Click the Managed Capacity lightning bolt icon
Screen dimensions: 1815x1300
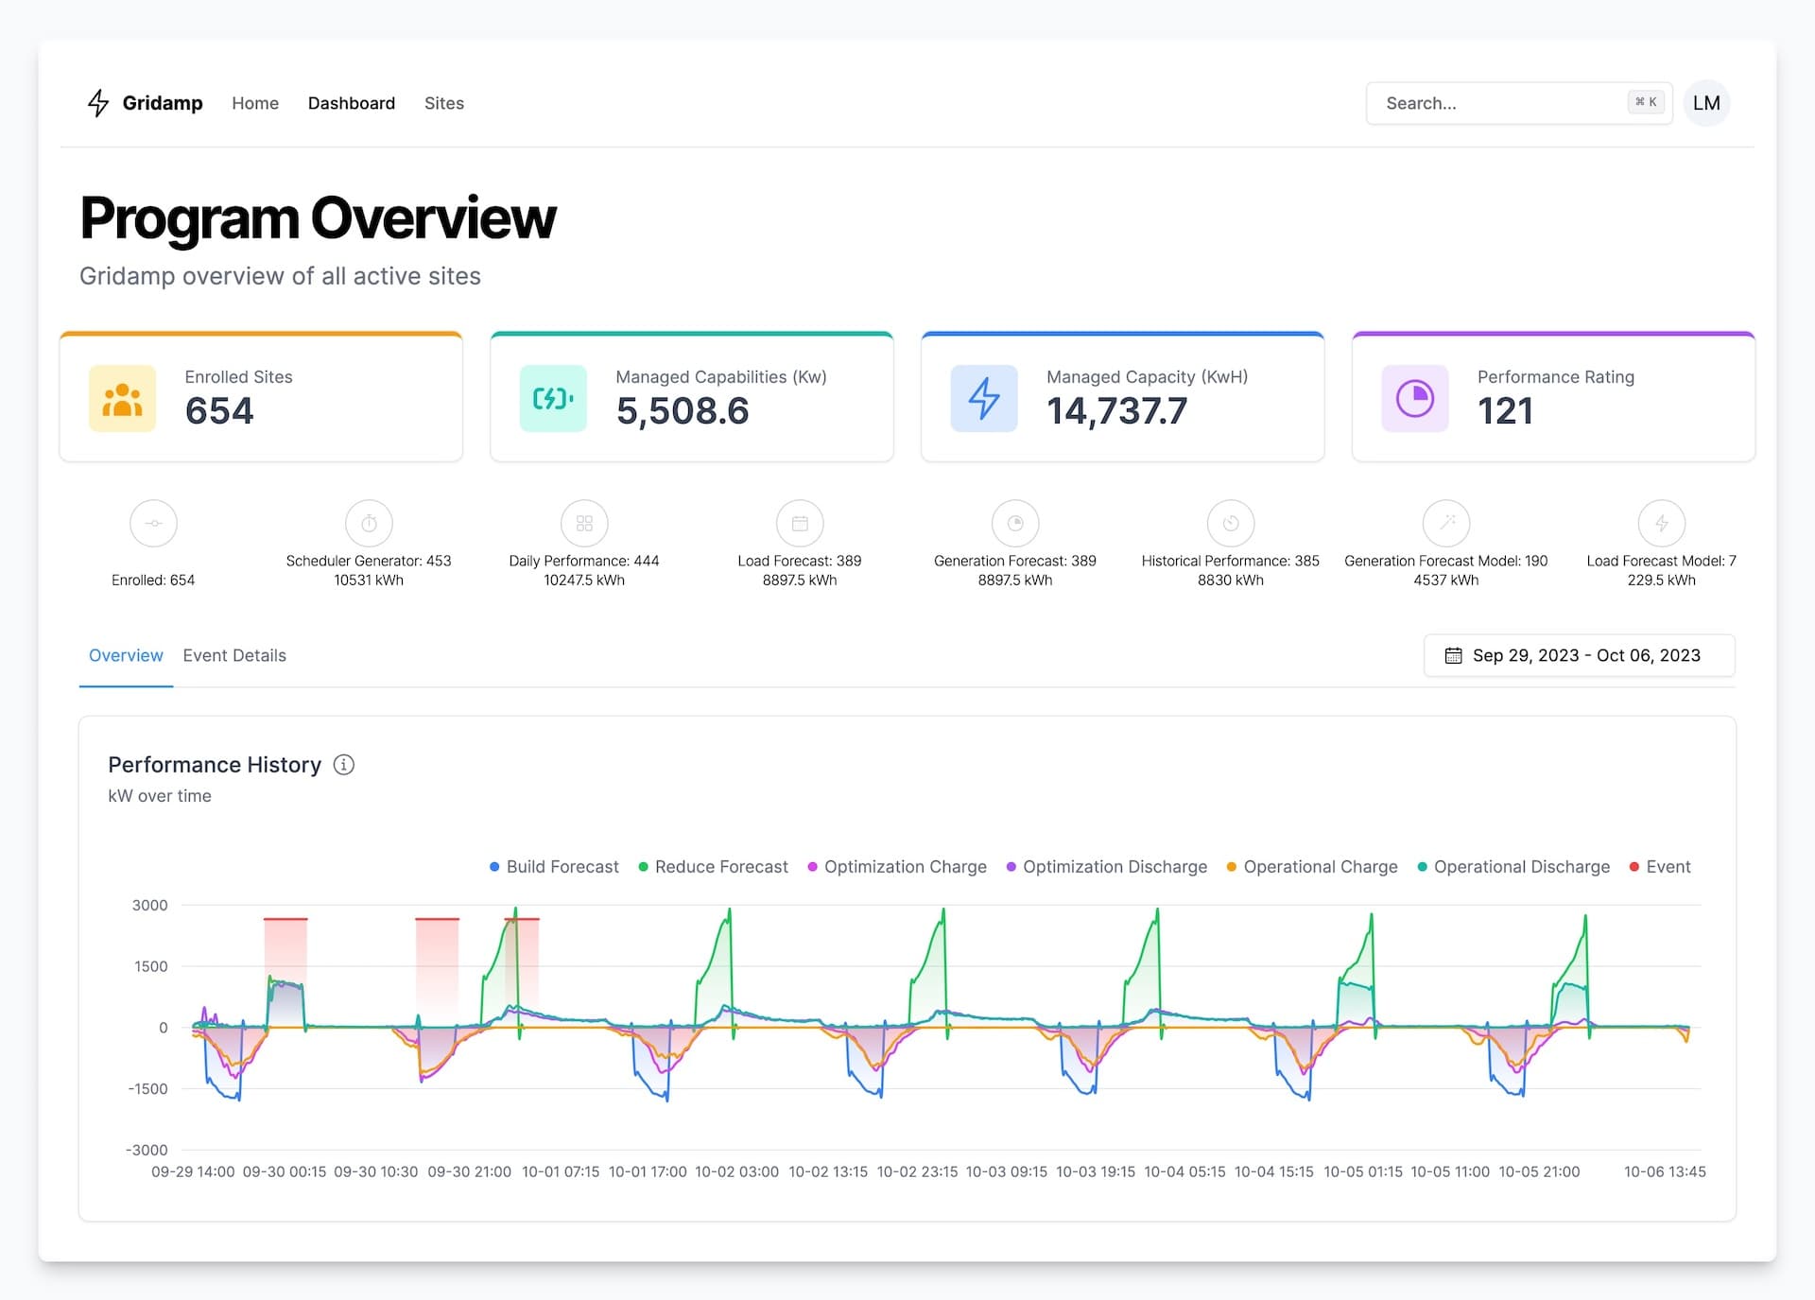(983, 398)
